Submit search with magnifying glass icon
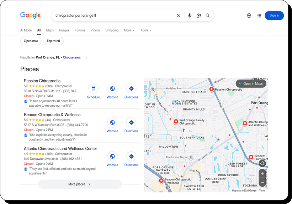 (x=208, y=15)
